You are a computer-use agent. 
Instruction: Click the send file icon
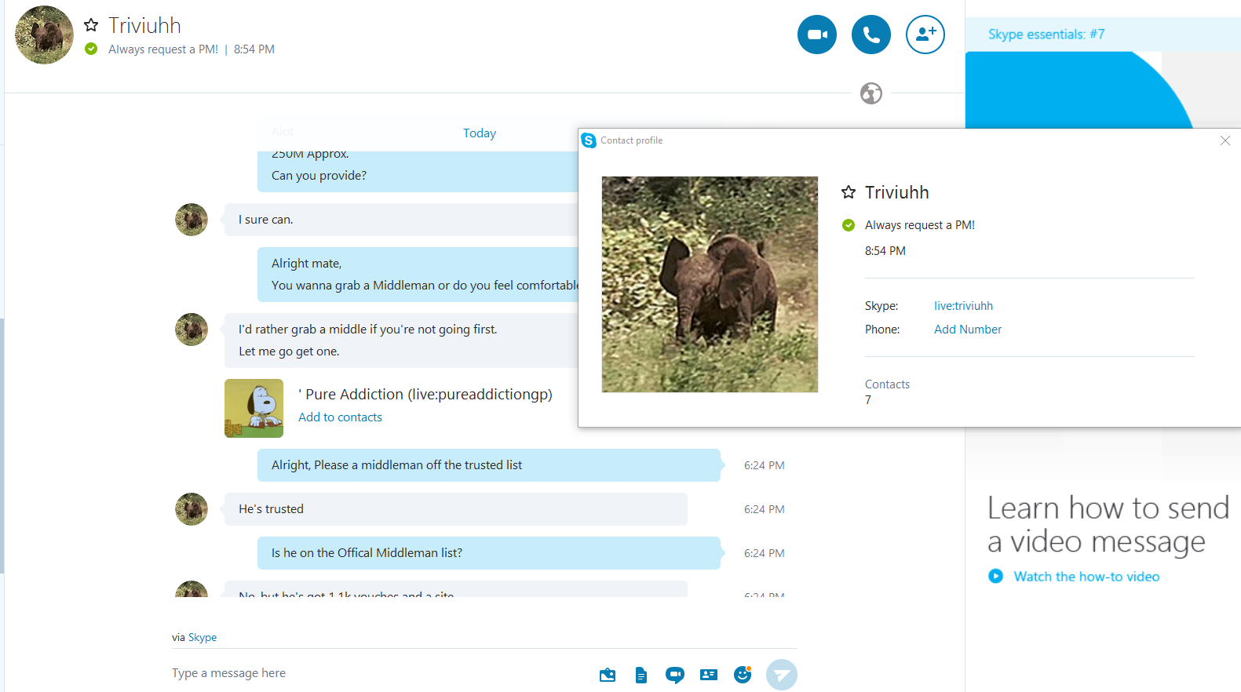(x=641, y=675)
